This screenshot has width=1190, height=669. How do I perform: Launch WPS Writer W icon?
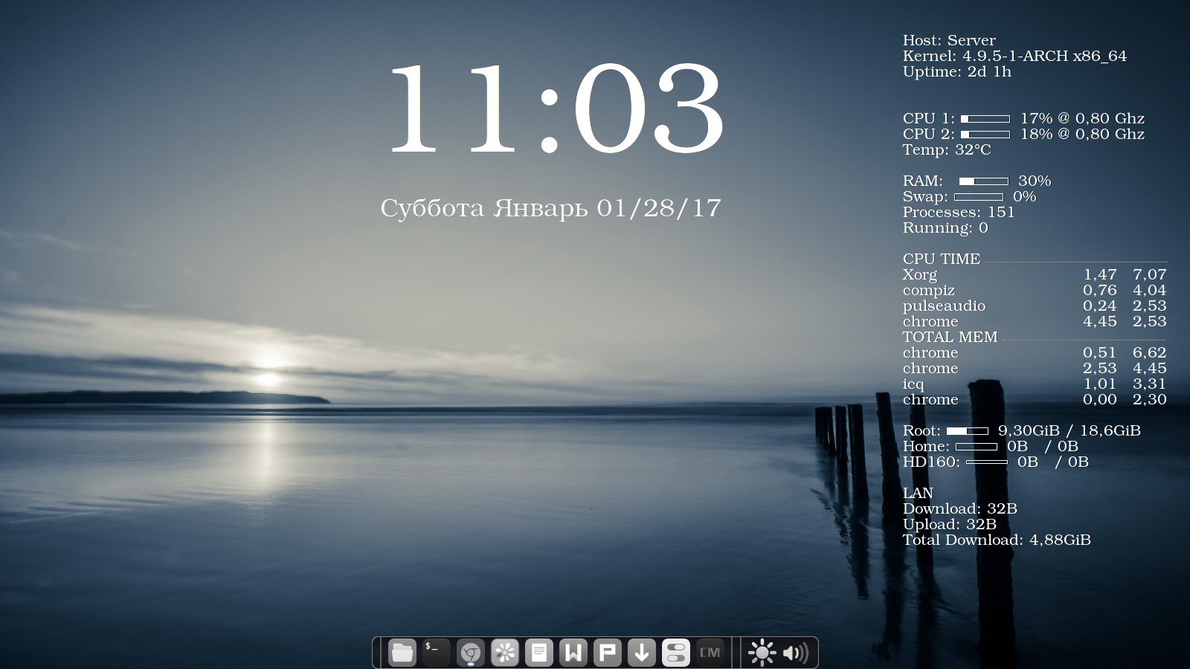573,653
